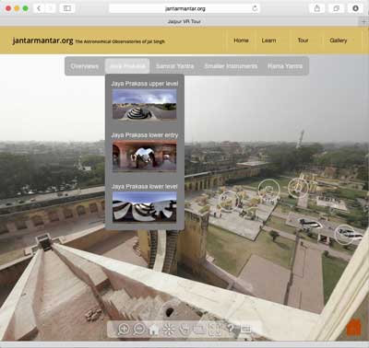Open the upper level panorama thumbnail
369x348 pixels.
coord(145,104)
